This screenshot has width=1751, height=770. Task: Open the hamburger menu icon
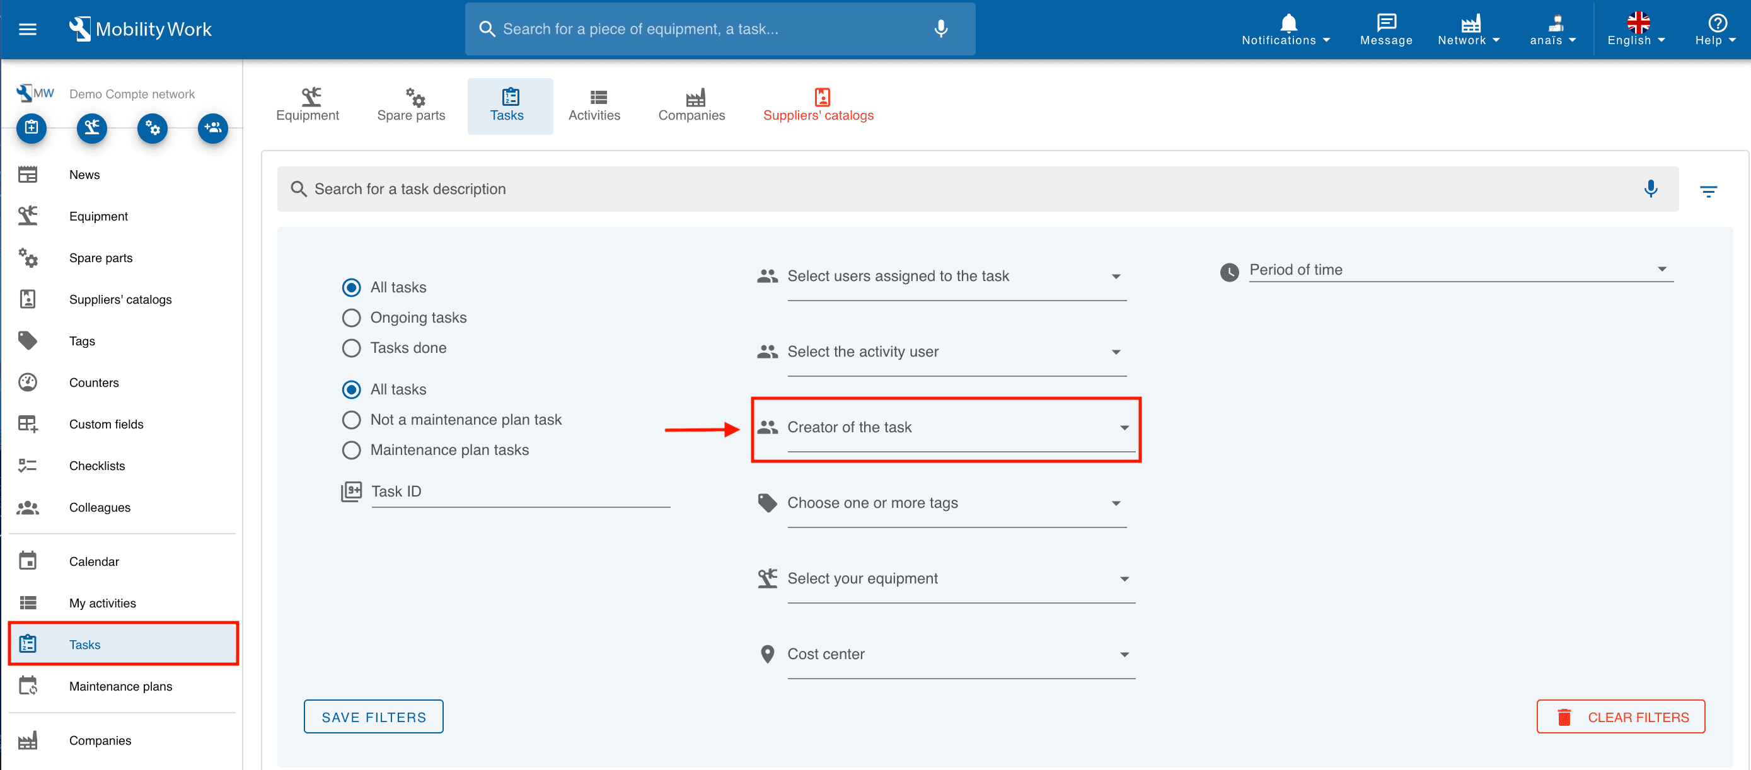point(27,29)
